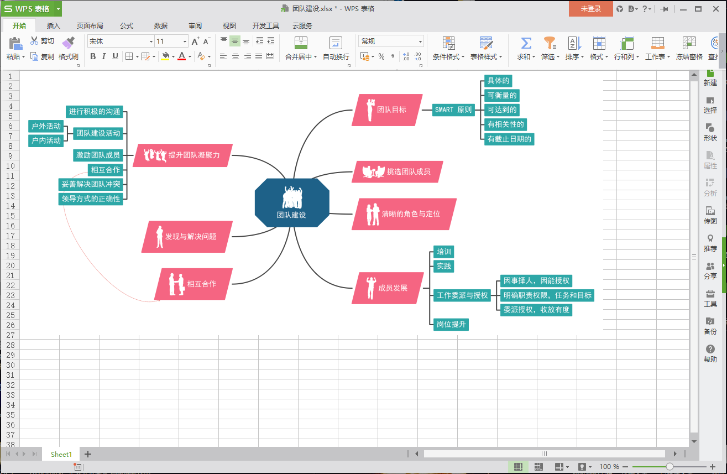Viewport: 727px width, 474px height.
Task: Click the increase decimal places icon
Action: (x=406, y=56)
